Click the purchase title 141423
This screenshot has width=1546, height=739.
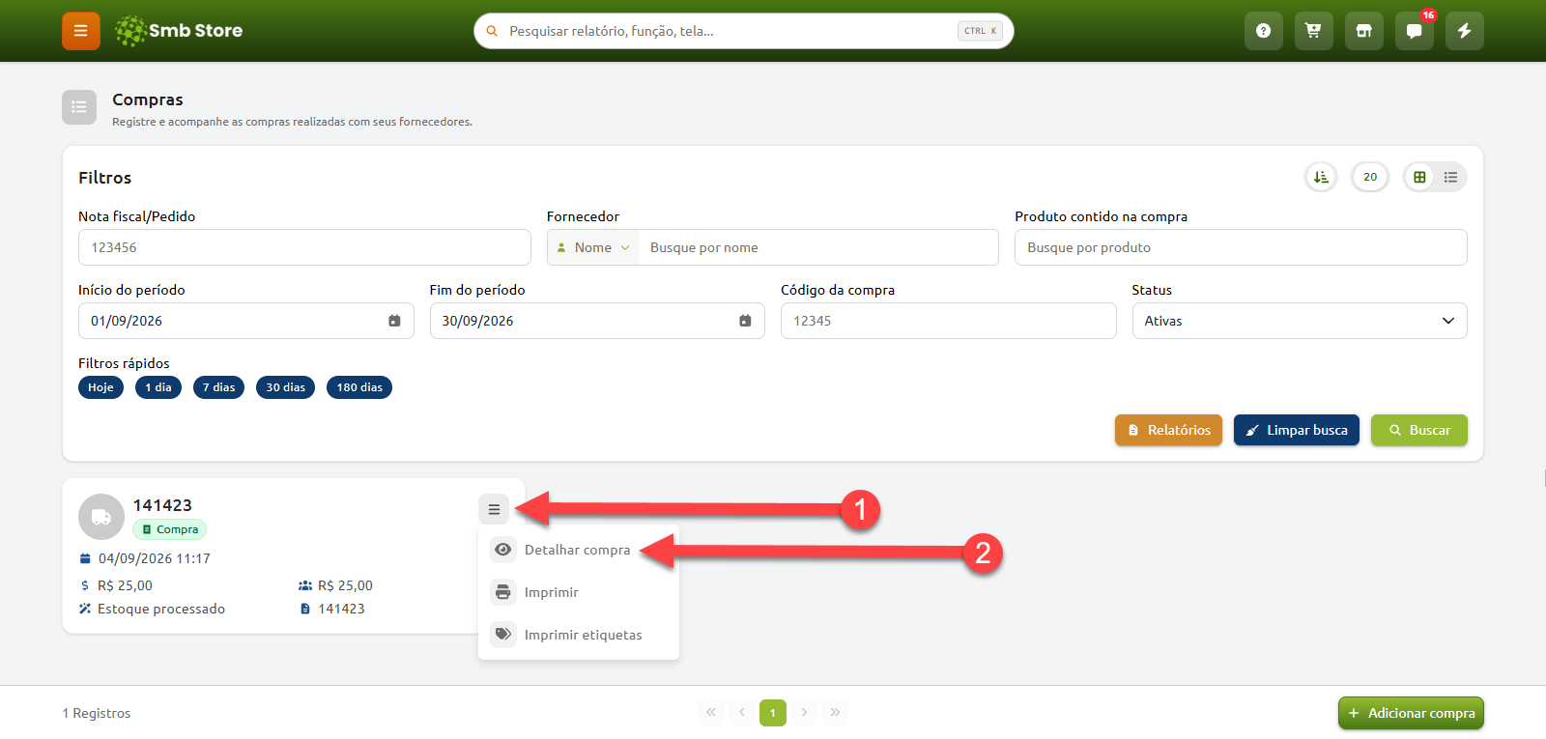click(162, 505)
